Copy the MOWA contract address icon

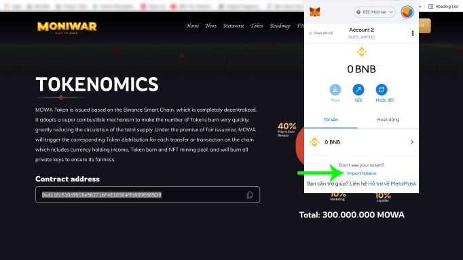point(250,195)
